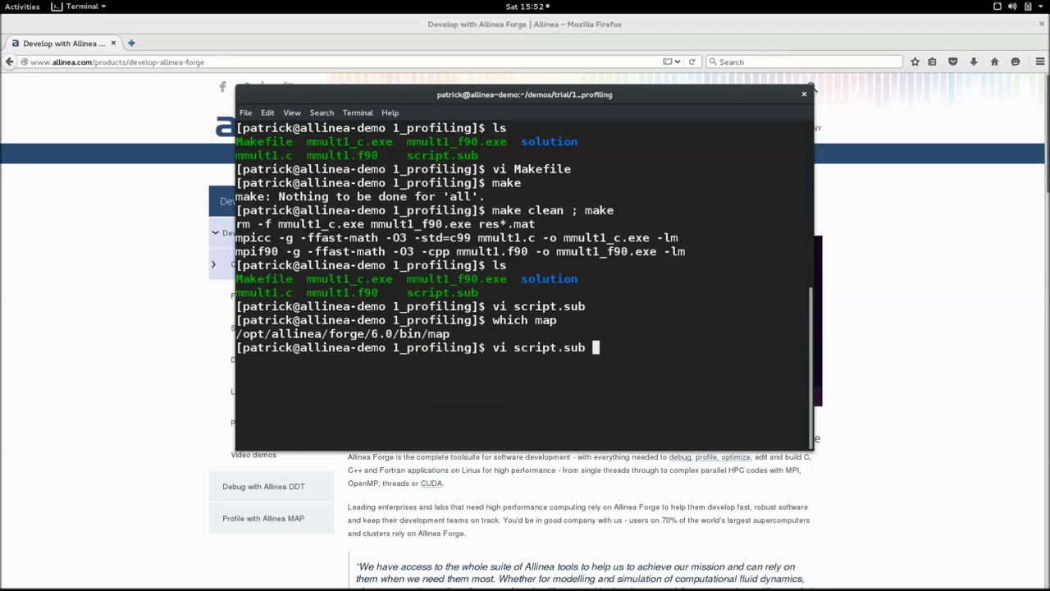Image resolution: width=1050 pixels, height=591 pixels.
Task: Click the 'which map' command text
Action: coord(524,320)
